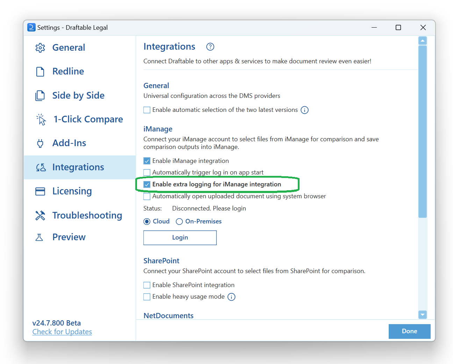Switch to the Preview section

point(69,237)
